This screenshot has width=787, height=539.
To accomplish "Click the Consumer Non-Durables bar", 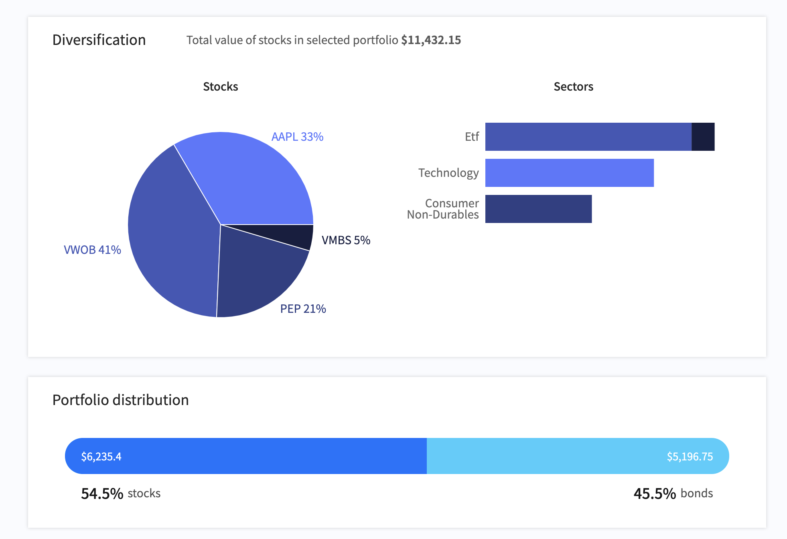I will [x=538, y=209].
